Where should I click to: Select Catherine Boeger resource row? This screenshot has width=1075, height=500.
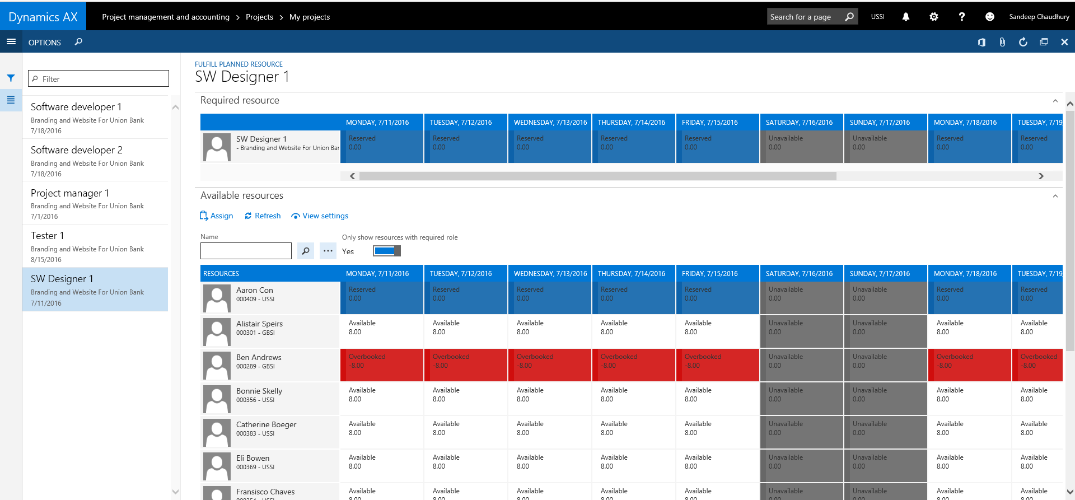coord(270,432)
